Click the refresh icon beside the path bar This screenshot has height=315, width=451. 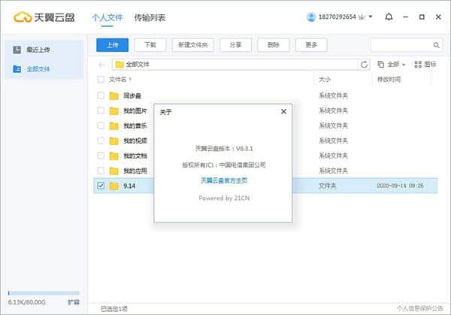click(x=365, y=65)
